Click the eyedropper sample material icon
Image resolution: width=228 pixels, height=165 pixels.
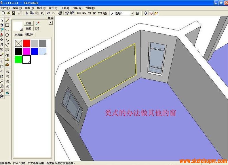37,23
